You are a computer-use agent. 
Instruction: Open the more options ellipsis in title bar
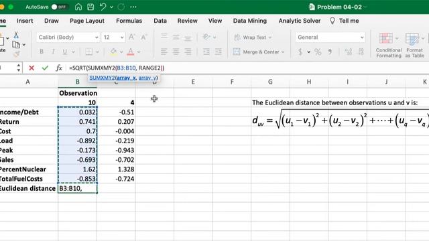[133, 7]
